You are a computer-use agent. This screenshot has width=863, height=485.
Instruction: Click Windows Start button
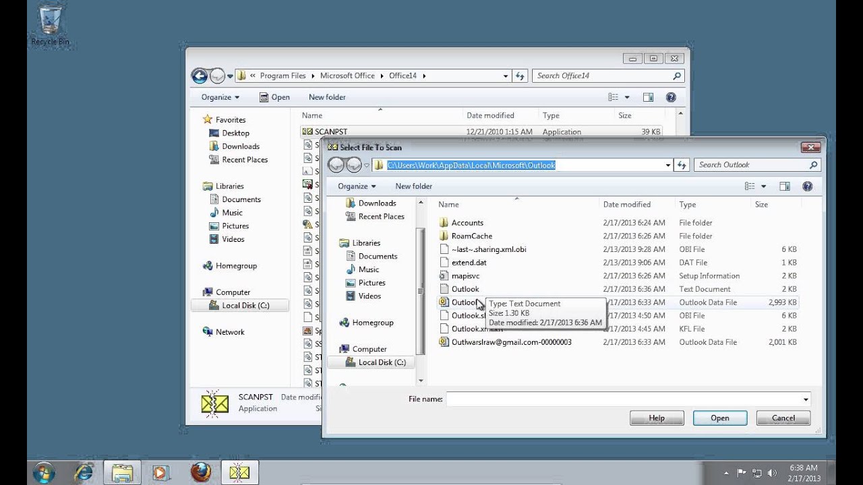pos(44,473)
